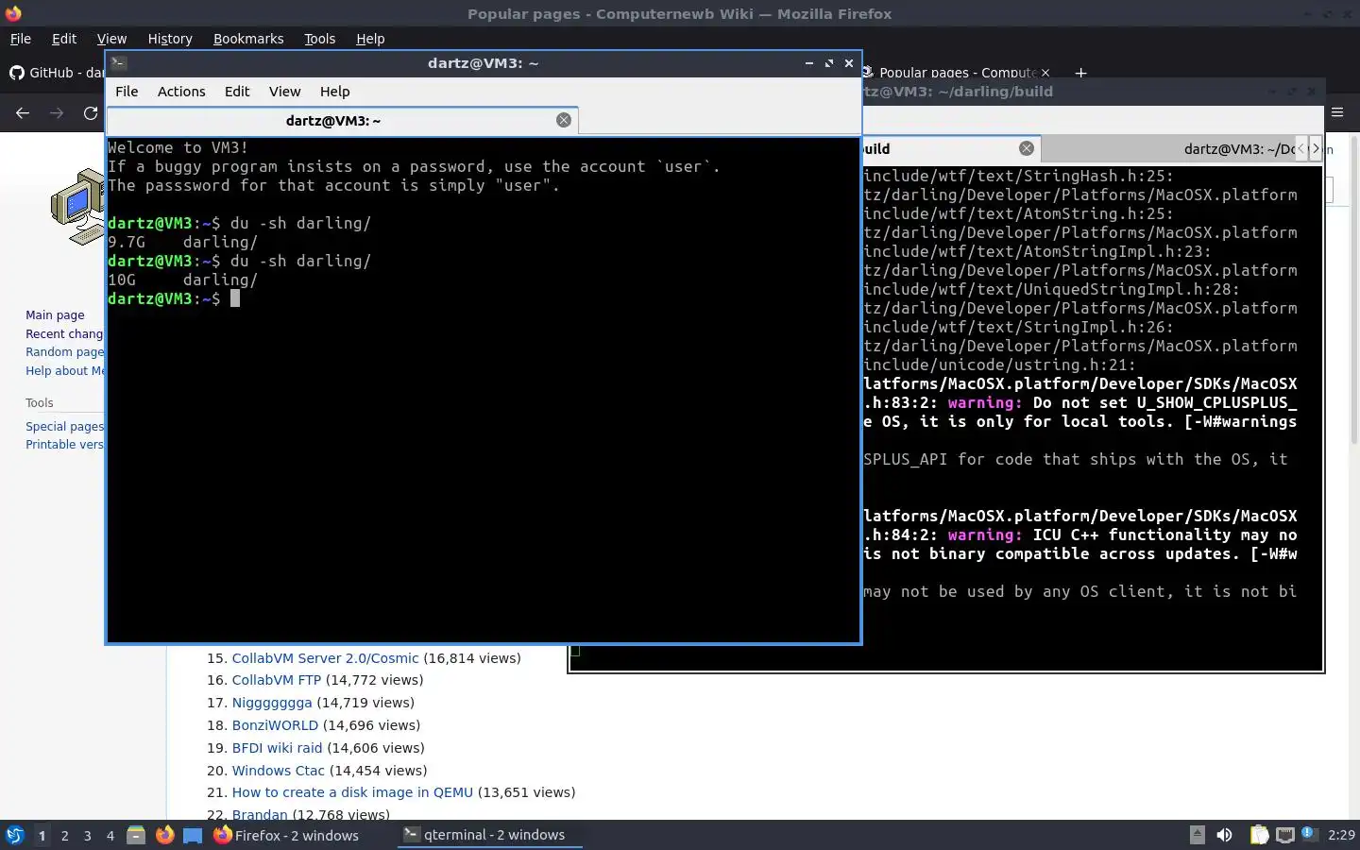The width and height of the screenshot is (1360, 850).
Task: Click inside the front terminal prompt area
Action: tap(484, 389)
